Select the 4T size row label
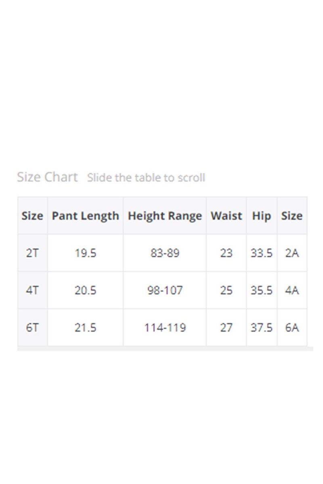323x484 pixels. point(32,290)
